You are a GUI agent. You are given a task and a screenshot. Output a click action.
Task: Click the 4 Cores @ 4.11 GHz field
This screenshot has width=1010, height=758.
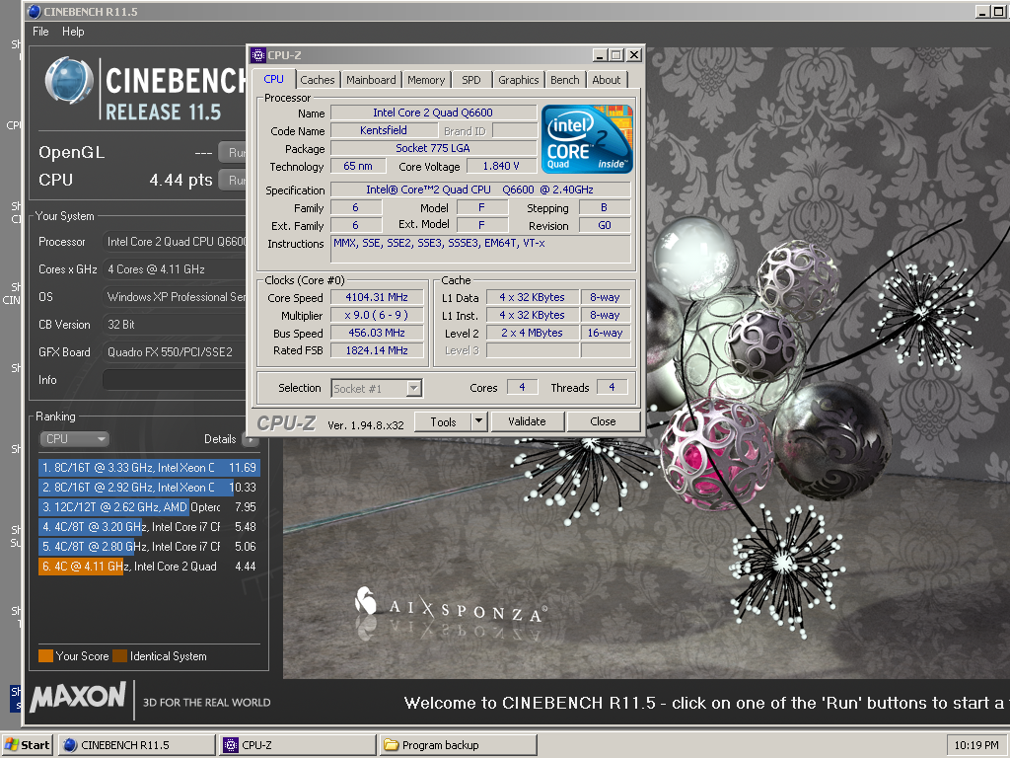pos(175,269)
